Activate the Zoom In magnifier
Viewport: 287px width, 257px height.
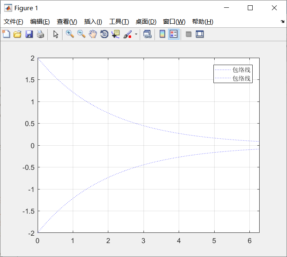[x=70, y=34]
